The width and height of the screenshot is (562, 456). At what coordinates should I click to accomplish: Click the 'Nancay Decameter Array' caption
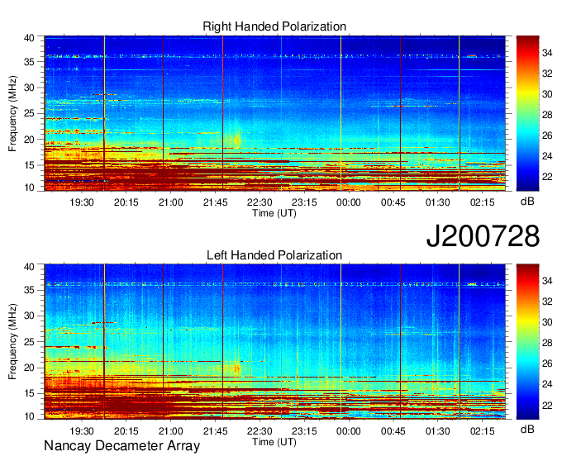tap(121, 446)
